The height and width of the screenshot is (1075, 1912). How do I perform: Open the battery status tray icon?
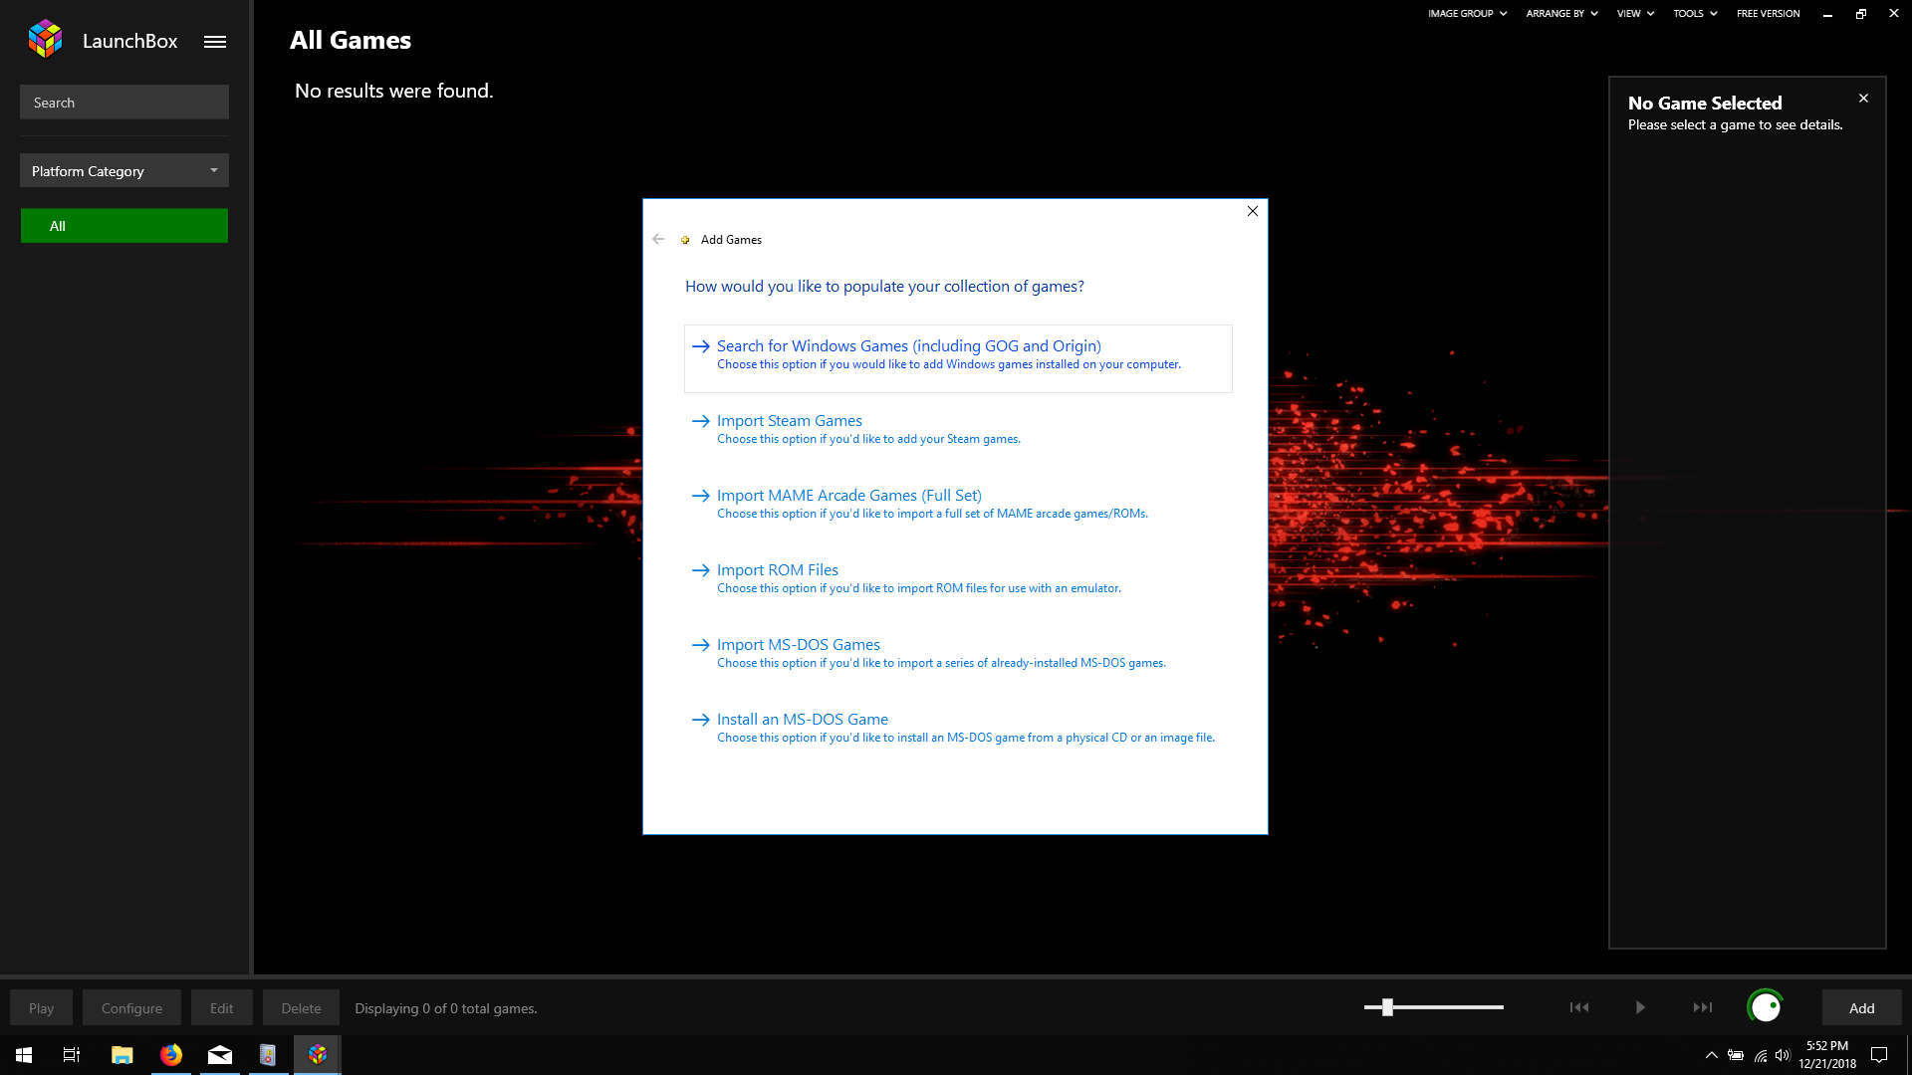(1736, 1055)
